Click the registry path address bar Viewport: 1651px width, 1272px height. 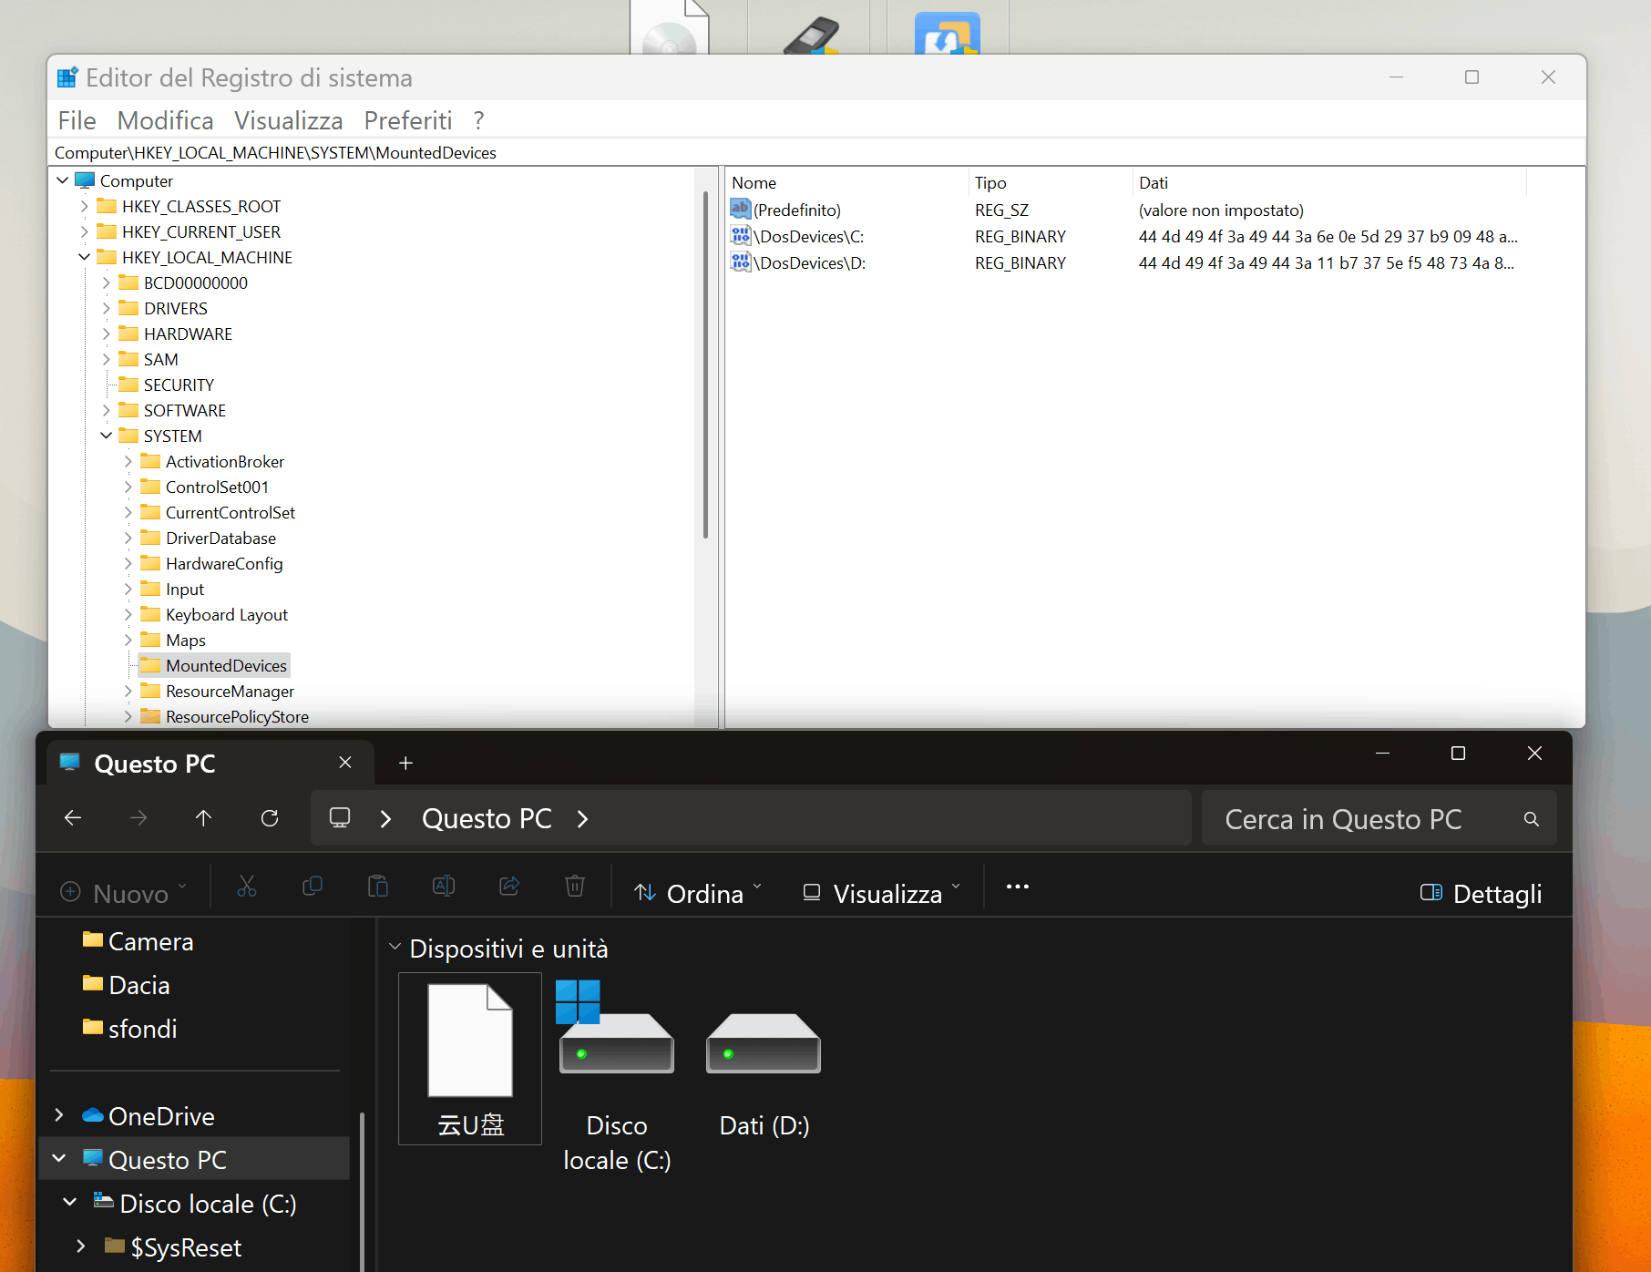point(816,153)
